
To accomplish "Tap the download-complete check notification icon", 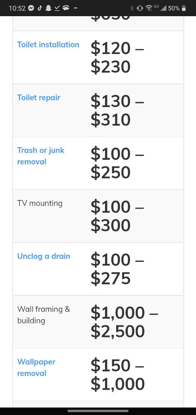I will [x=57, y=8].
